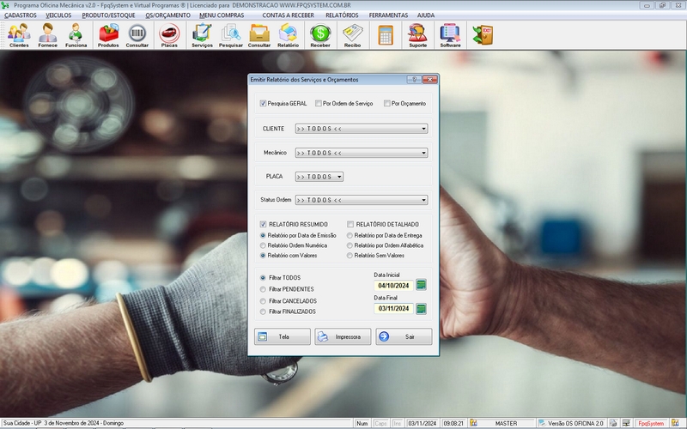The width and height of the screenshot is (687, 429).
Task: Open the VEICULOS menu
Action: tap(58, 15)
